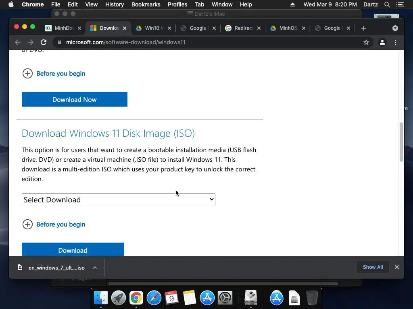Screen dimensions: 413x309
Task: Open App Store from the Dock
Action: [x=207, y=298]
